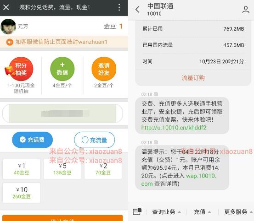Tap the green 微信 add circle

(62, 69)
